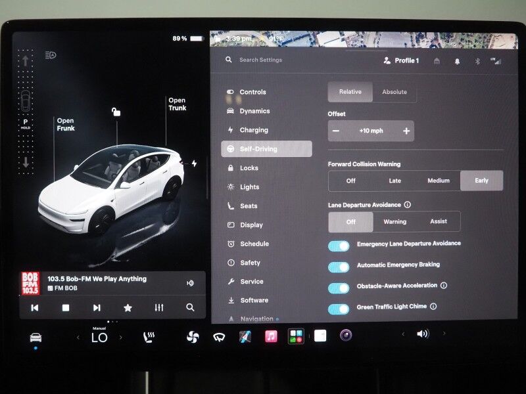Screen dimensions: 526x394
Task: Show info for Lane Departure Avoidance
Action: (407, 204)
